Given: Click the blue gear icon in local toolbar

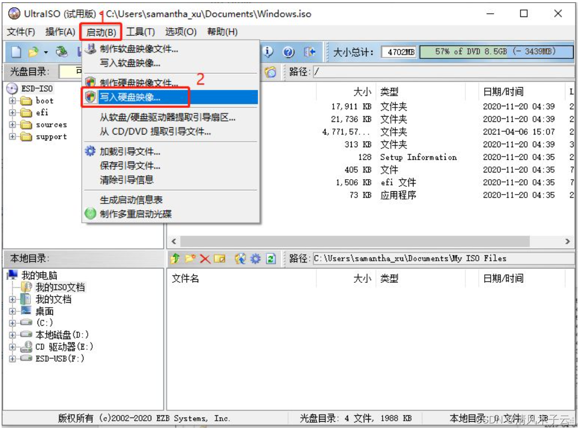Looking at the screenshot, I should pyautogui.click(x=256, y=259).
